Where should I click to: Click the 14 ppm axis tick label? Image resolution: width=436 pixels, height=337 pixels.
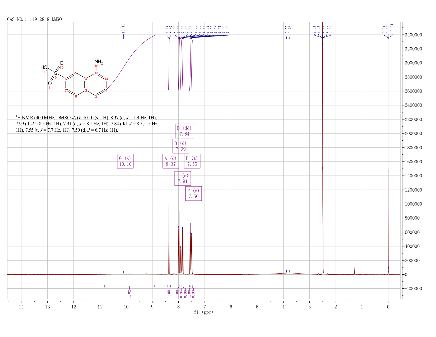21,307
